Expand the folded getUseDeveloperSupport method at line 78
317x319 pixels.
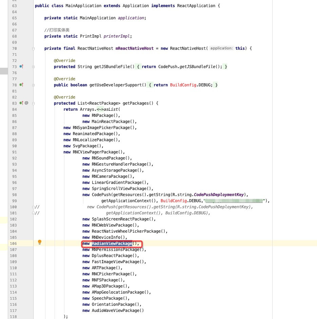point(34,85)
